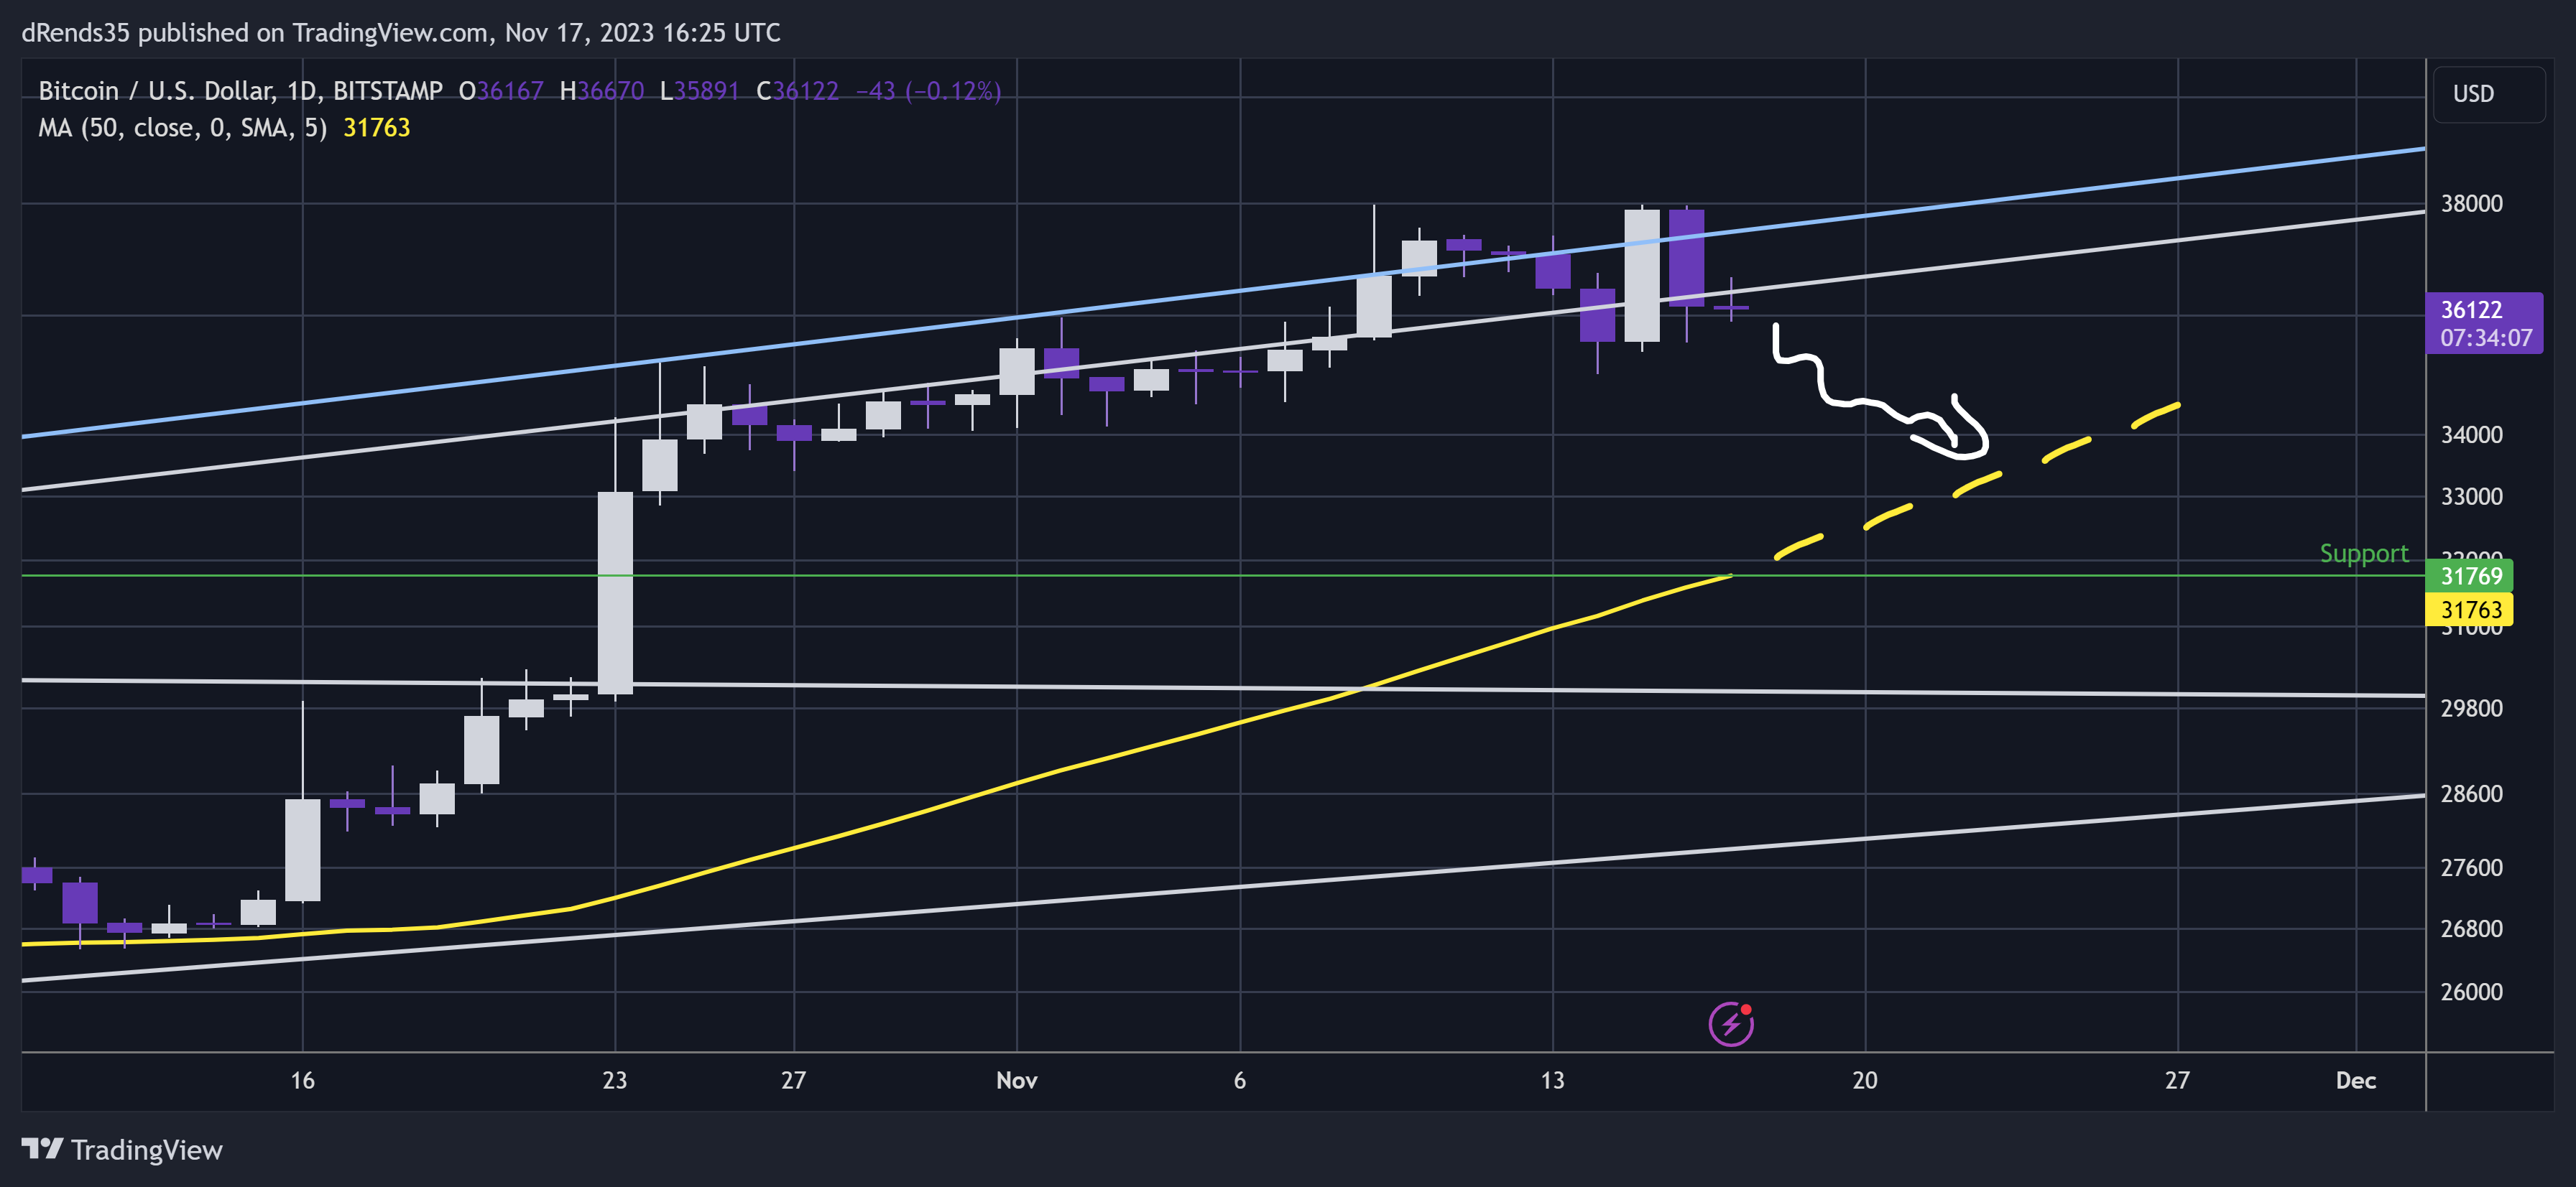Viewport: 2576px width, 1187px height.
Task: Click the 27600 price axis label
Action: pyautogui.click(x=2471, y=868)
